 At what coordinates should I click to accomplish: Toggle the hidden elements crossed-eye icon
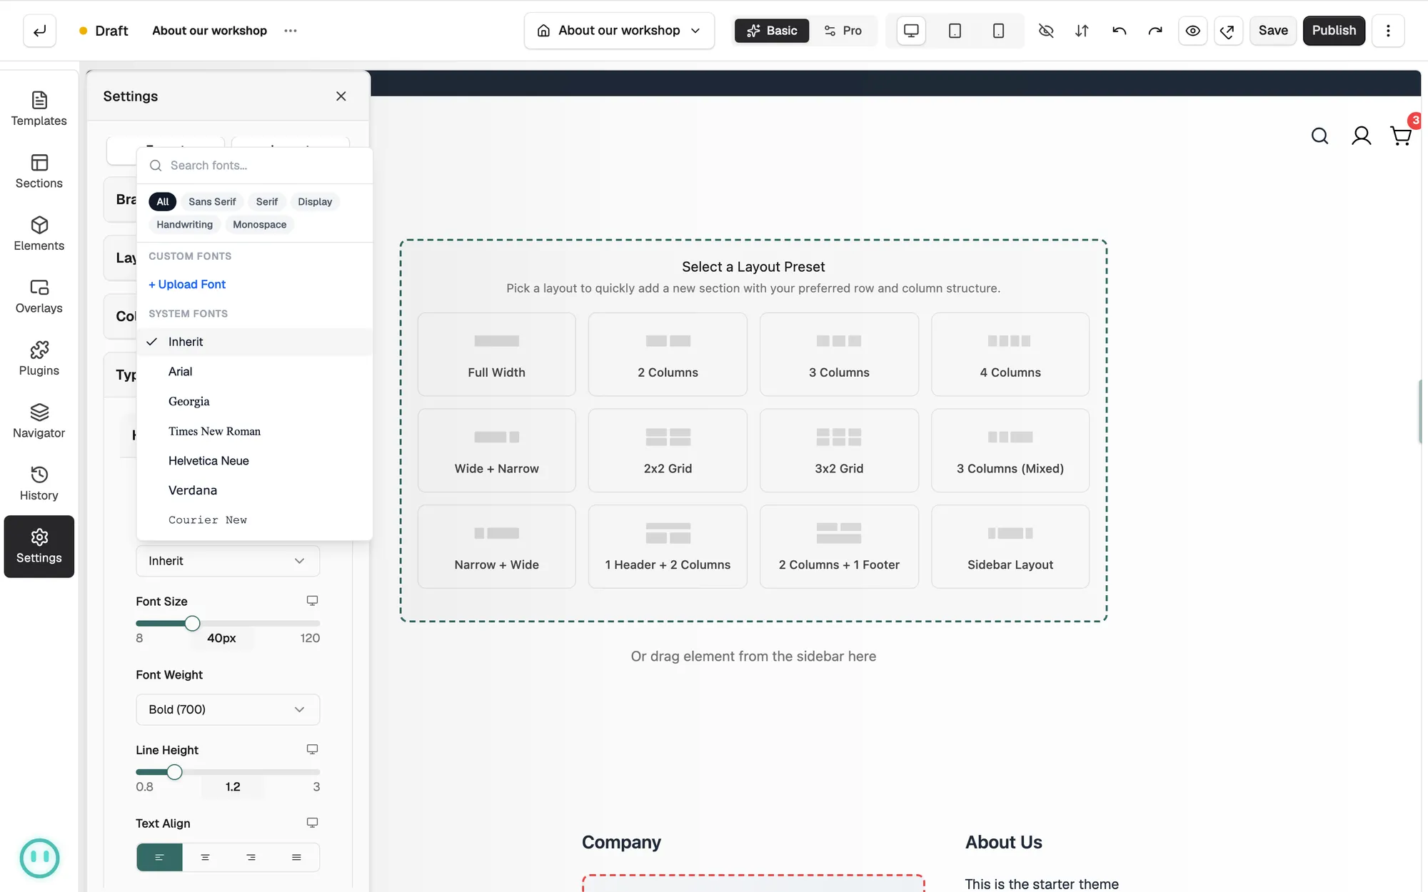(x=1046, y=31)
